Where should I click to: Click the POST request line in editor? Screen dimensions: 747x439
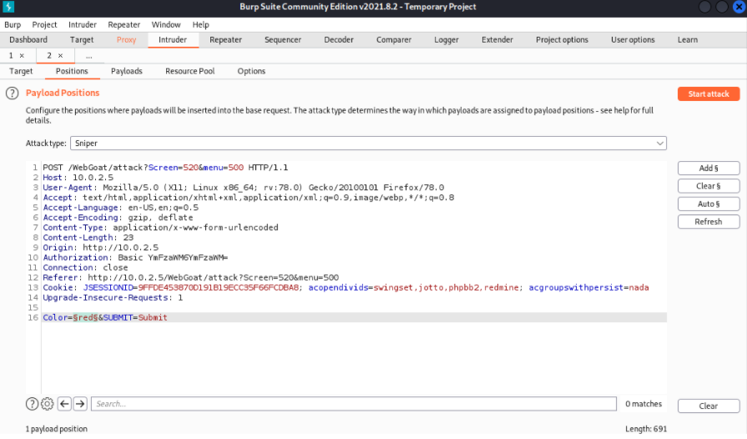165,168
